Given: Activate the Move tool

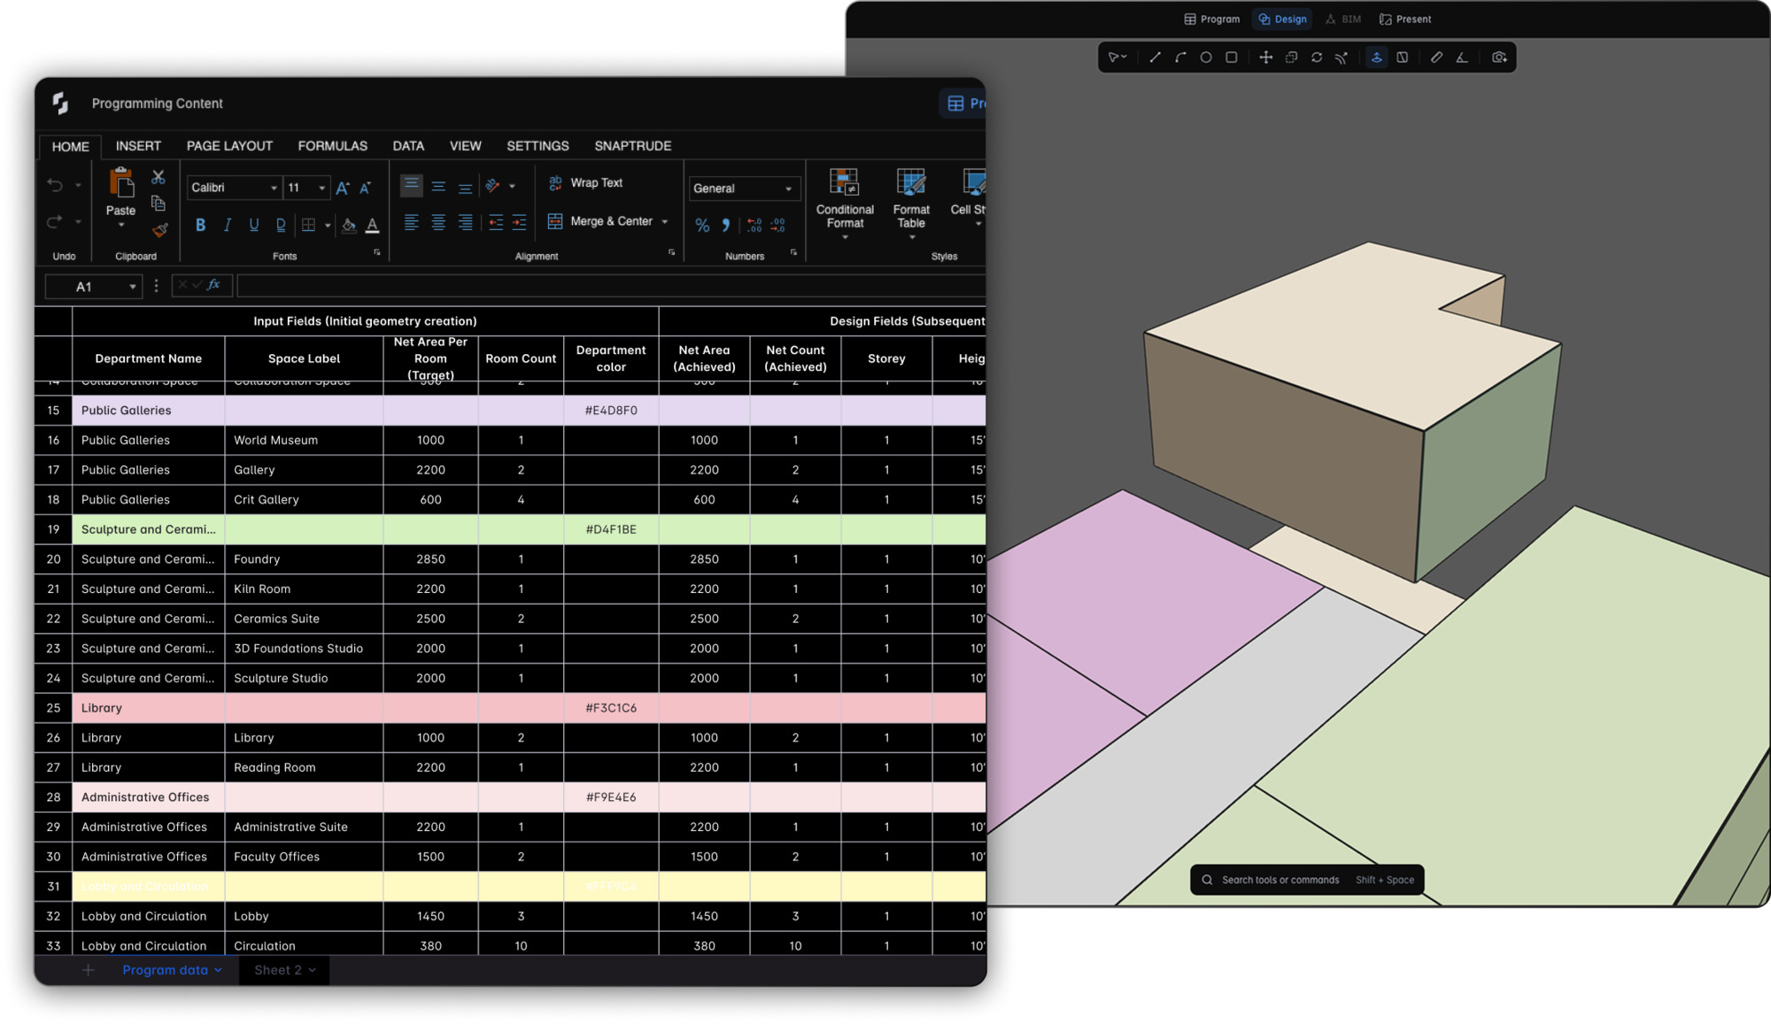Looking at the screenshot, I should (x=1265, y=57).
